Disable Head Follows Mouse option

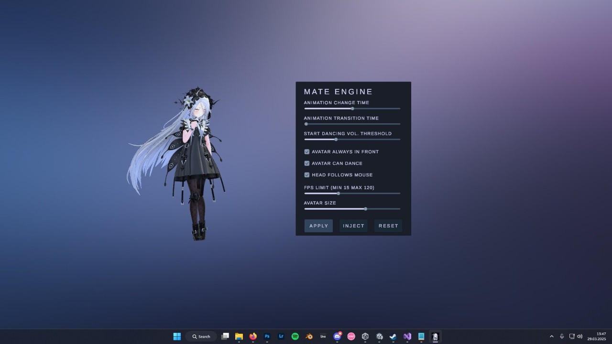point(307,175)
